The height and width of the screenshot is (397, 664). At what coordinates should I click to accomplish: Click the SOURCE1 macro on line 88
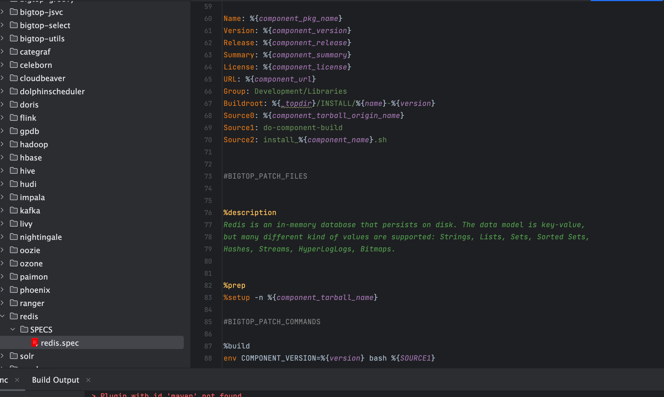(x=415, y=358)
